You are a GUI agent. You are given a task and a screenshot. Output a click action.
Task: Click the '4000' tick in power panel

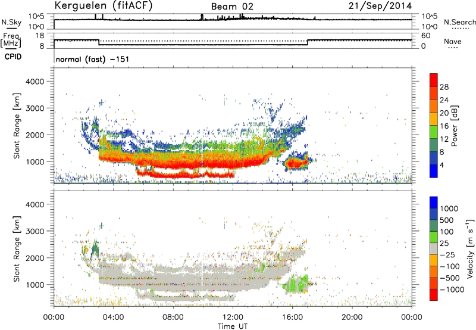[x=35, y=82]
